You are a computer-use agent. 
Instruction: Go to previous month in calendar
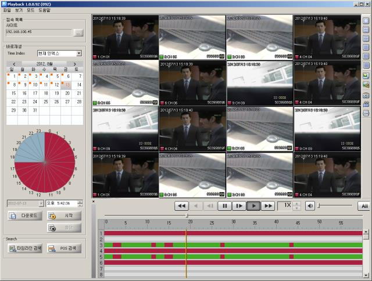click(x=14, y=64)
